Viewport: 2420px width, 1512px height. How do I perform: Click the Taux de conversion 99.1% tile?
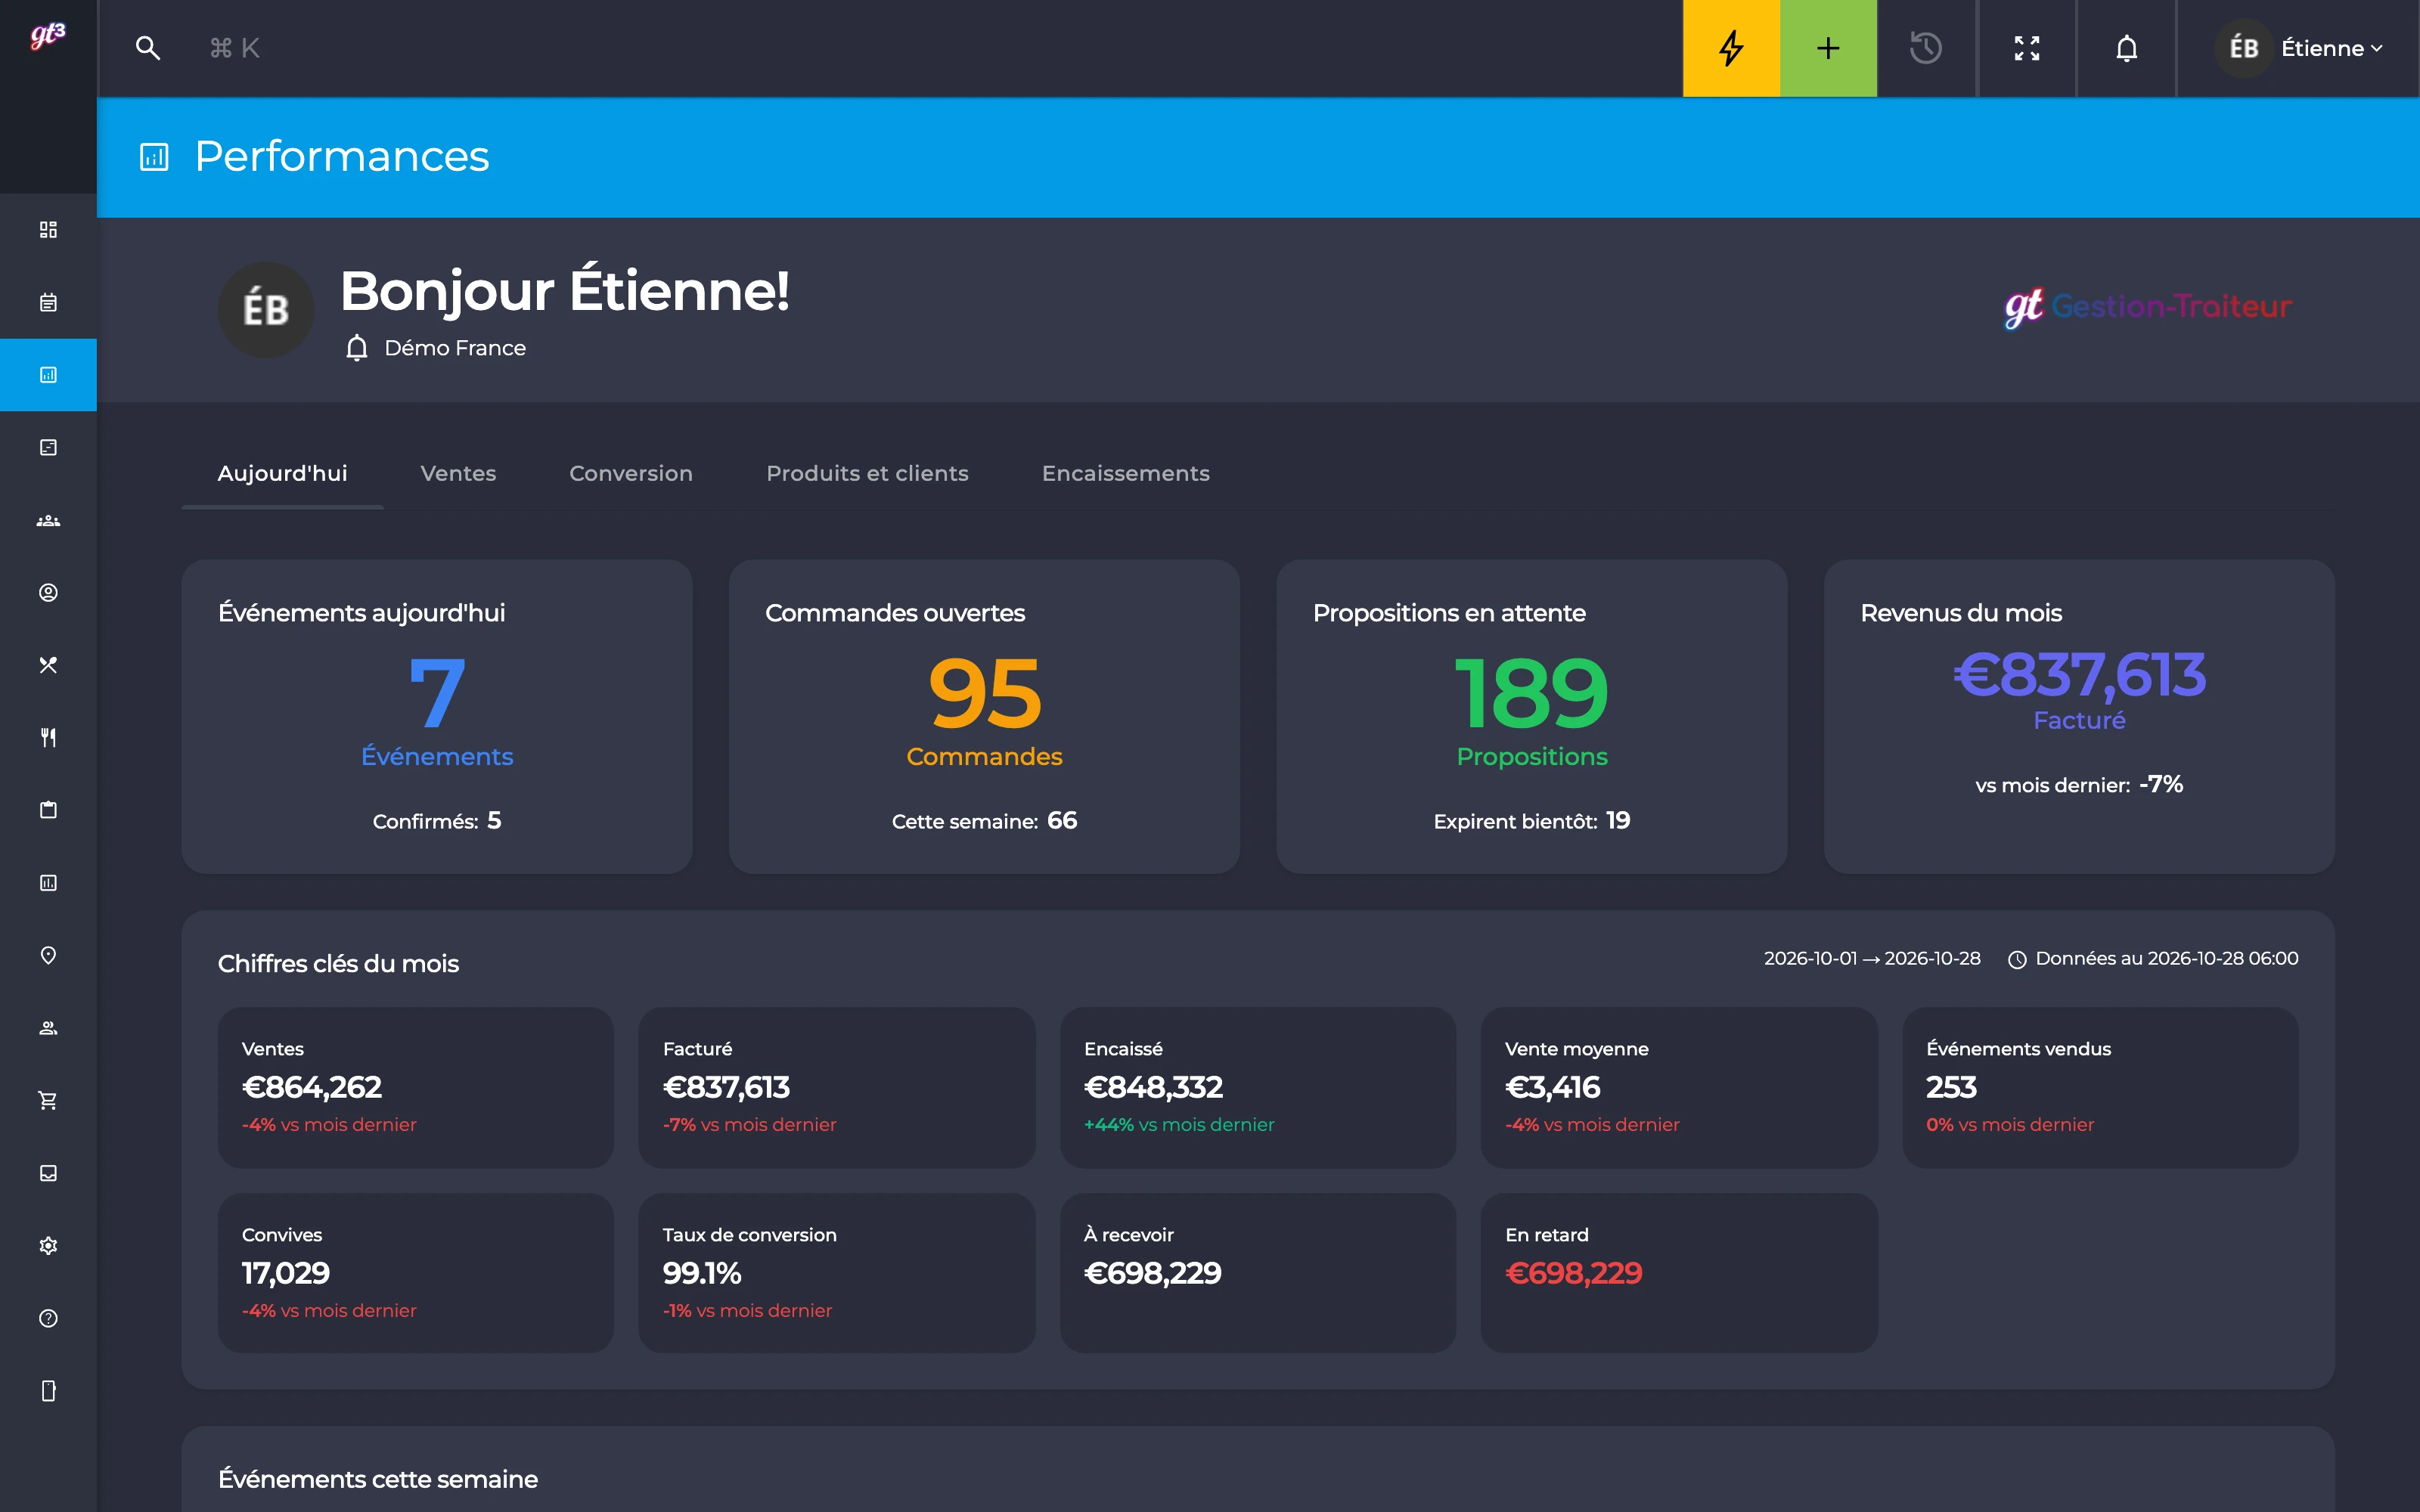coord(837,1273)
